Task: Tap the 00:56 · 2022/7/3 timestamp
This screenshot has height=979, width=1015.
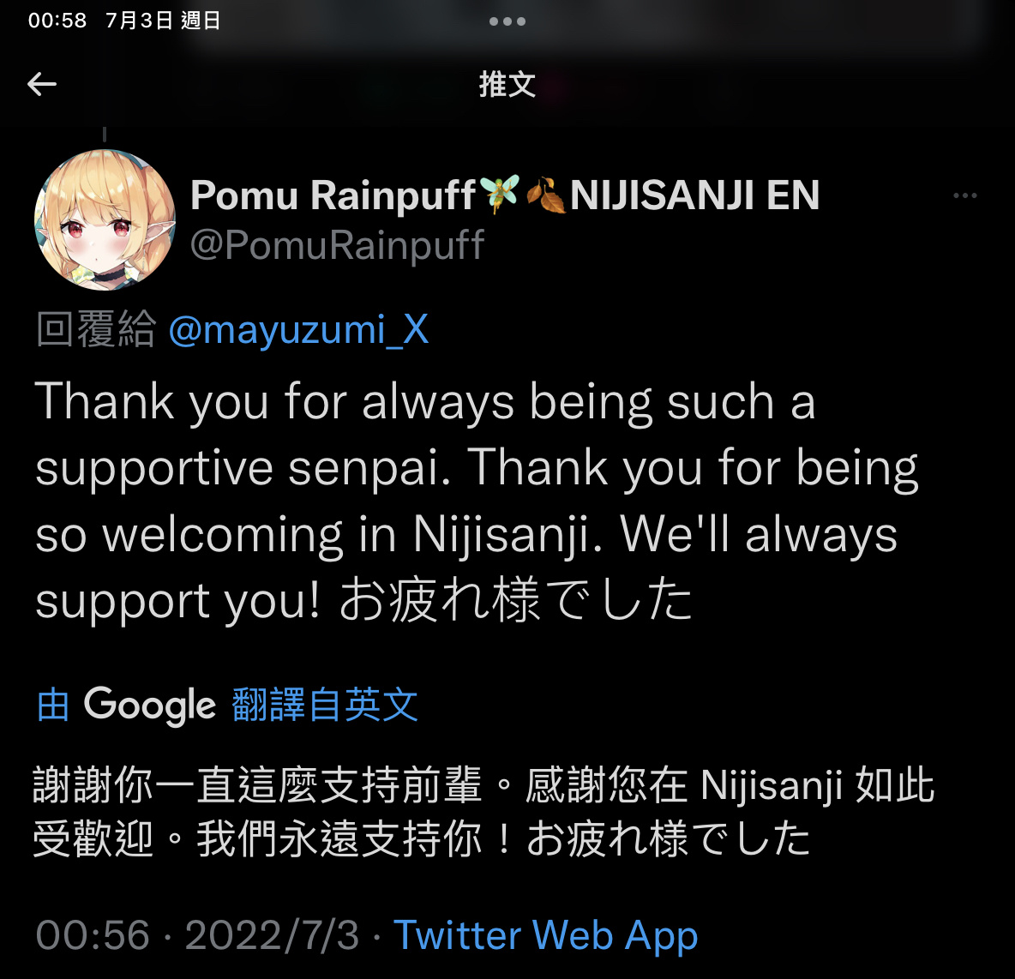Action: tap(197, 935)
